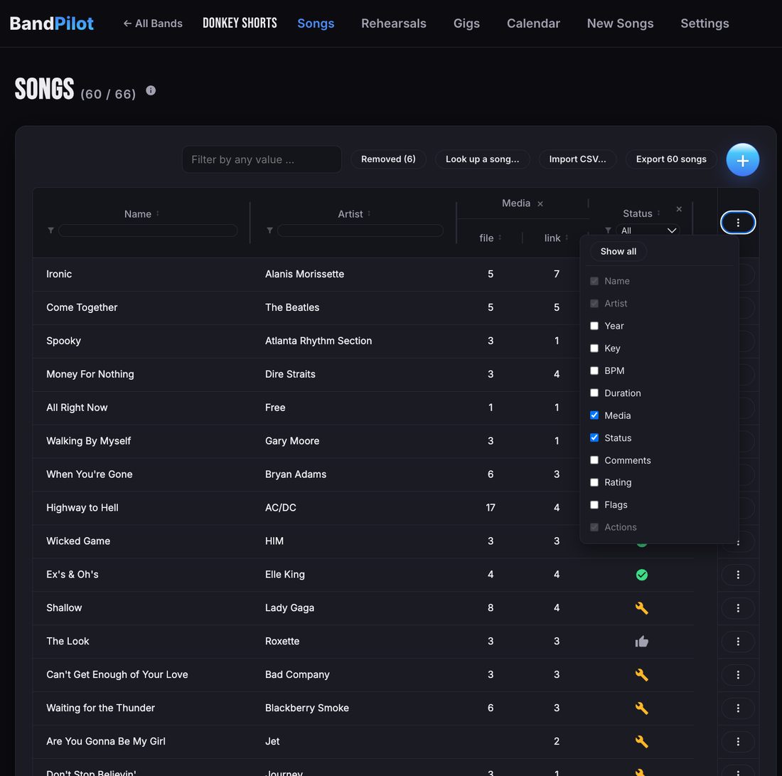Sort by link count arrows

click(x=567, y=238)
